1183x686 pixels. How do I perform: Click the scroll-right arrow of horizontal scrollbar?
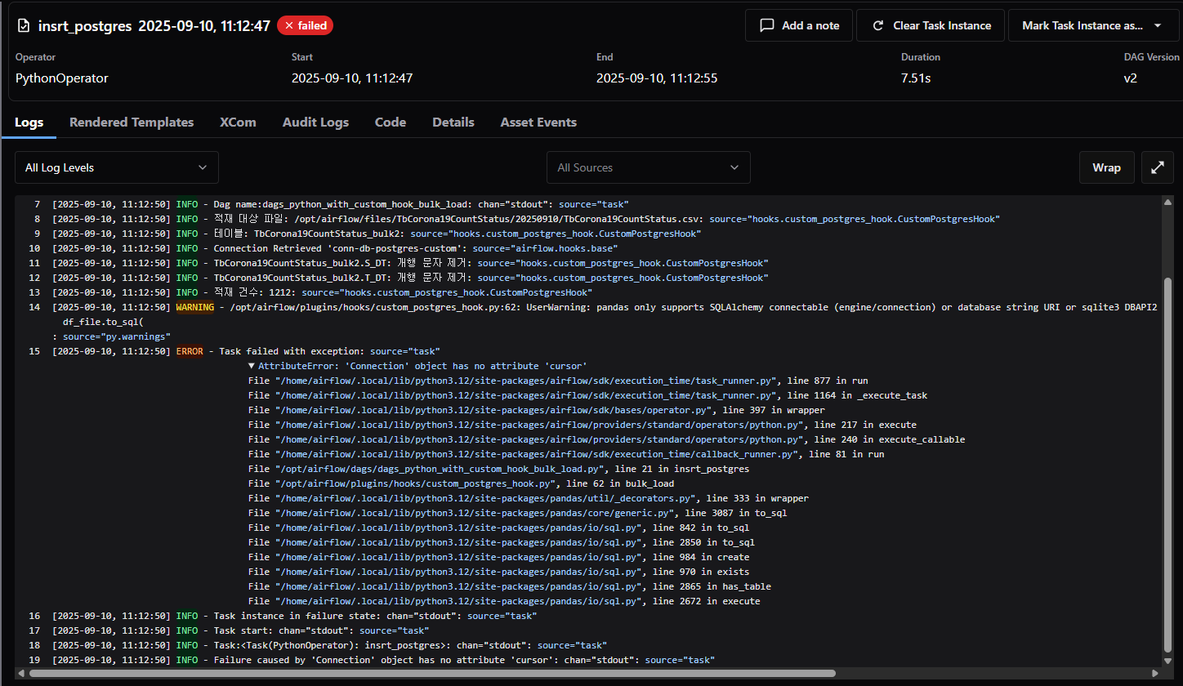point(1155,674)
